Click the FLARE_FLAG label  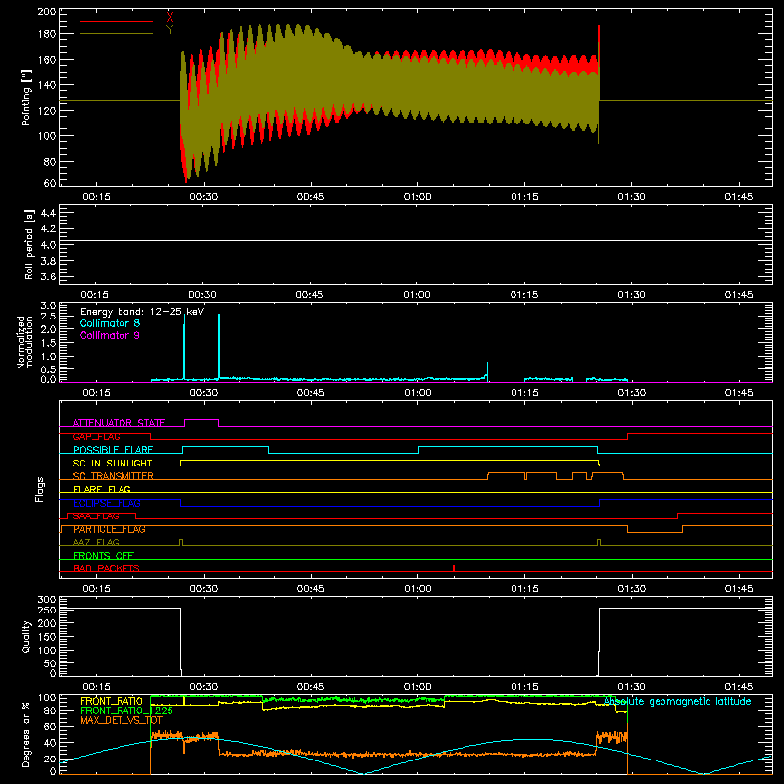[102, 489]
